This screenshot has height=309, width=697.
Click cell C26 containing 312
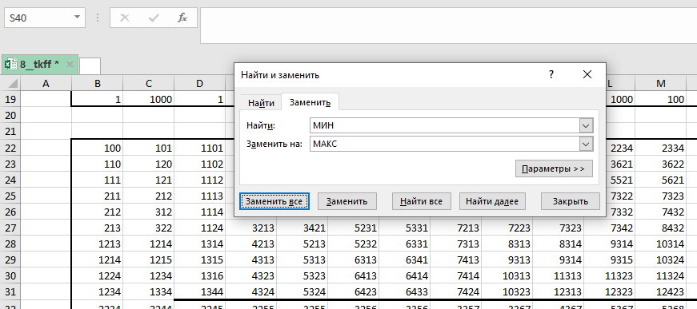tap(149, 212)
